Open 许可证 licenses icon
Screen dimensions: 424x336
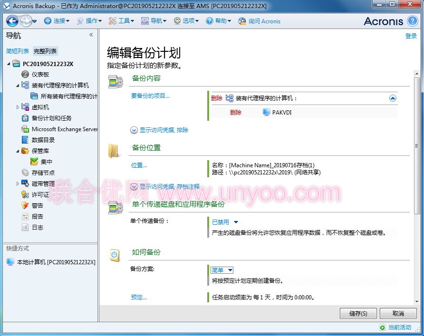click(25, 194)
